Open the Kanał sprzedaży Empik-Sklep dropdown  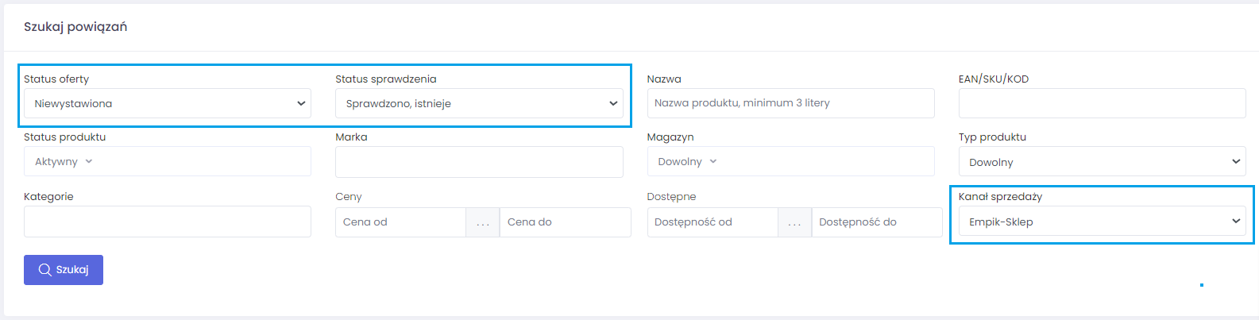pyautogui.click(x=1102, y=222)
